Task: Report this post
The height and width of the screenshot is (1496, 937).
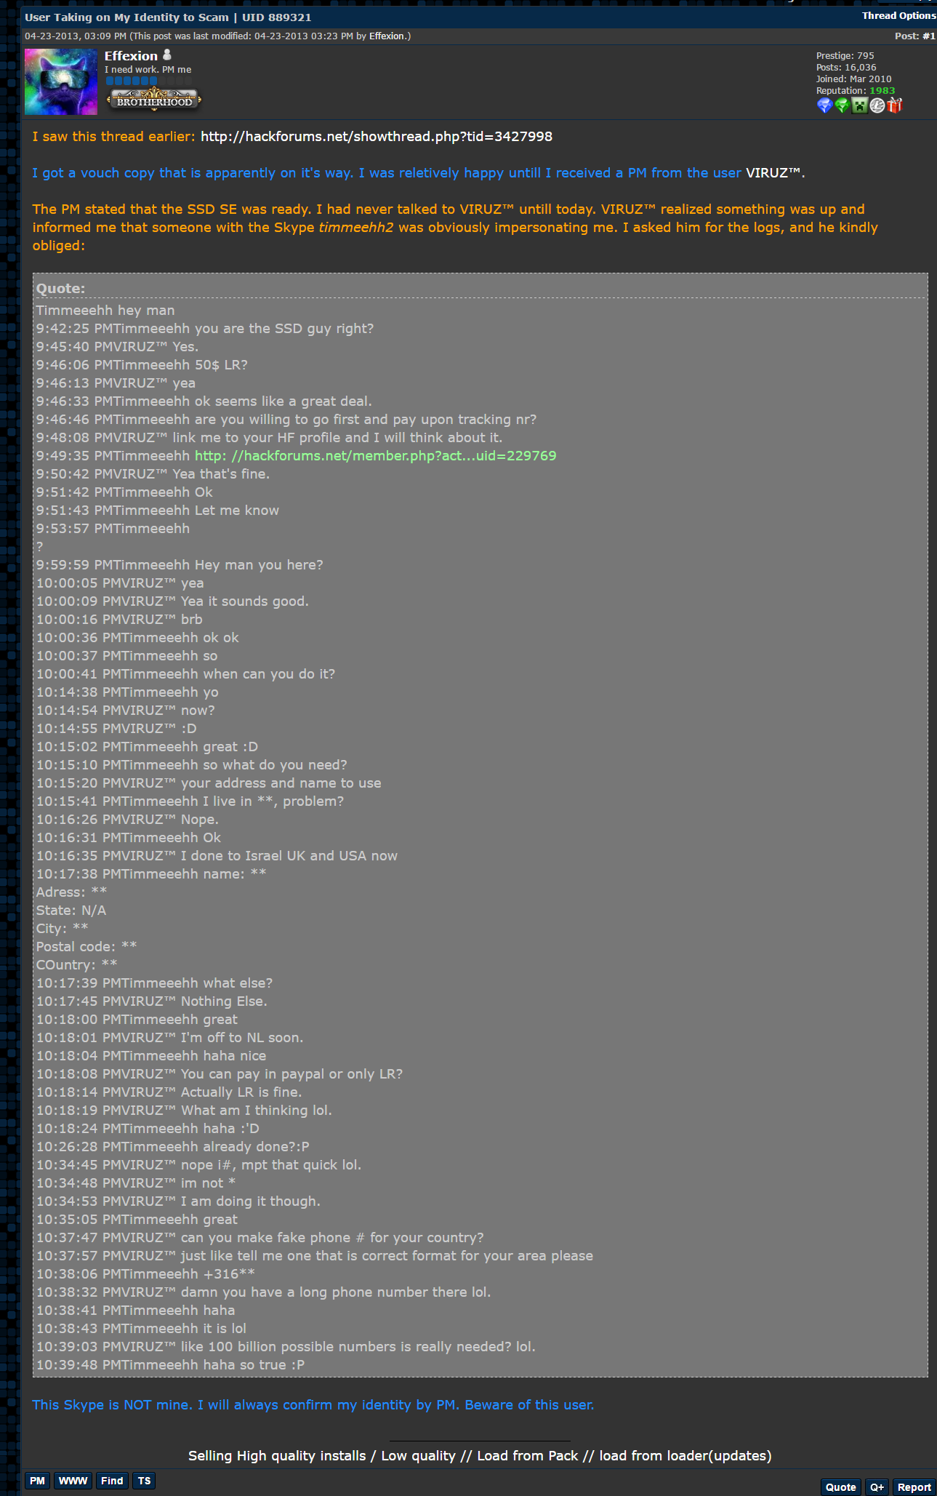Action: tap(914, 1487)
